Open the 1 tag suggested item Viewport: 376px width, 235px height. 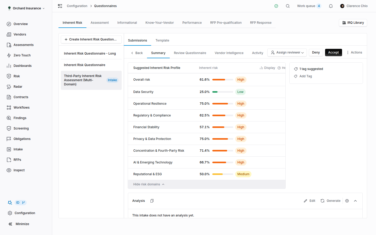[x=308, y=69]
